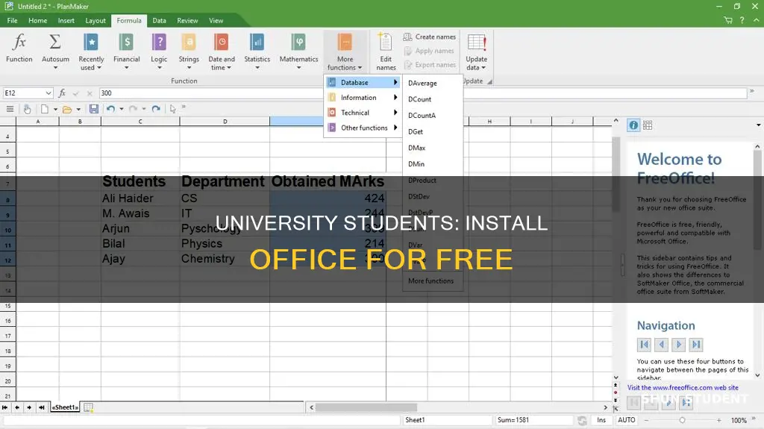
Task: Go to previous sidebar page button
Action: (x=661, y=345)
